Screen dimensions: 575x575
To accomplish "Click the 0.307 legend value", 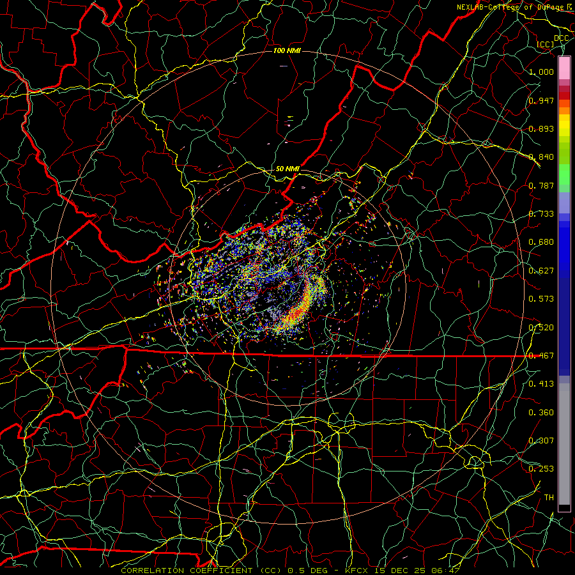I will click(541, 441).
